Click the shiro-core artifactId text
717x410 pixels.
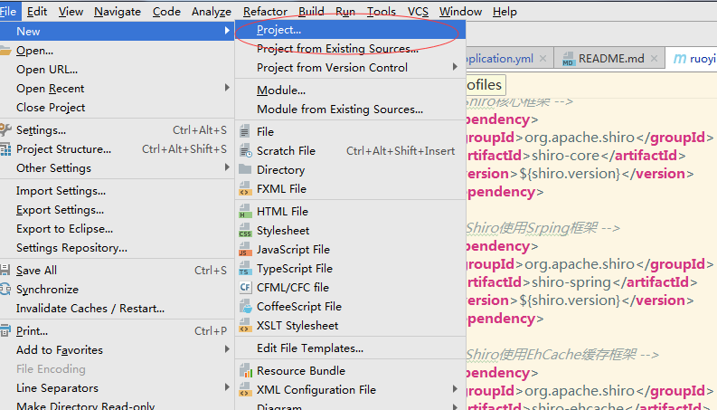click(x=565, y=156)
